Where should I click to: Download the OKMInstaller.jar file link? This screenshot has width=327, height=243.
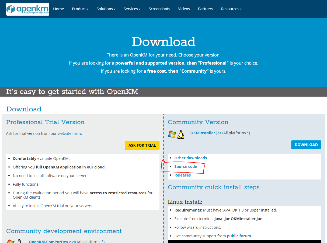pos(206,133)
